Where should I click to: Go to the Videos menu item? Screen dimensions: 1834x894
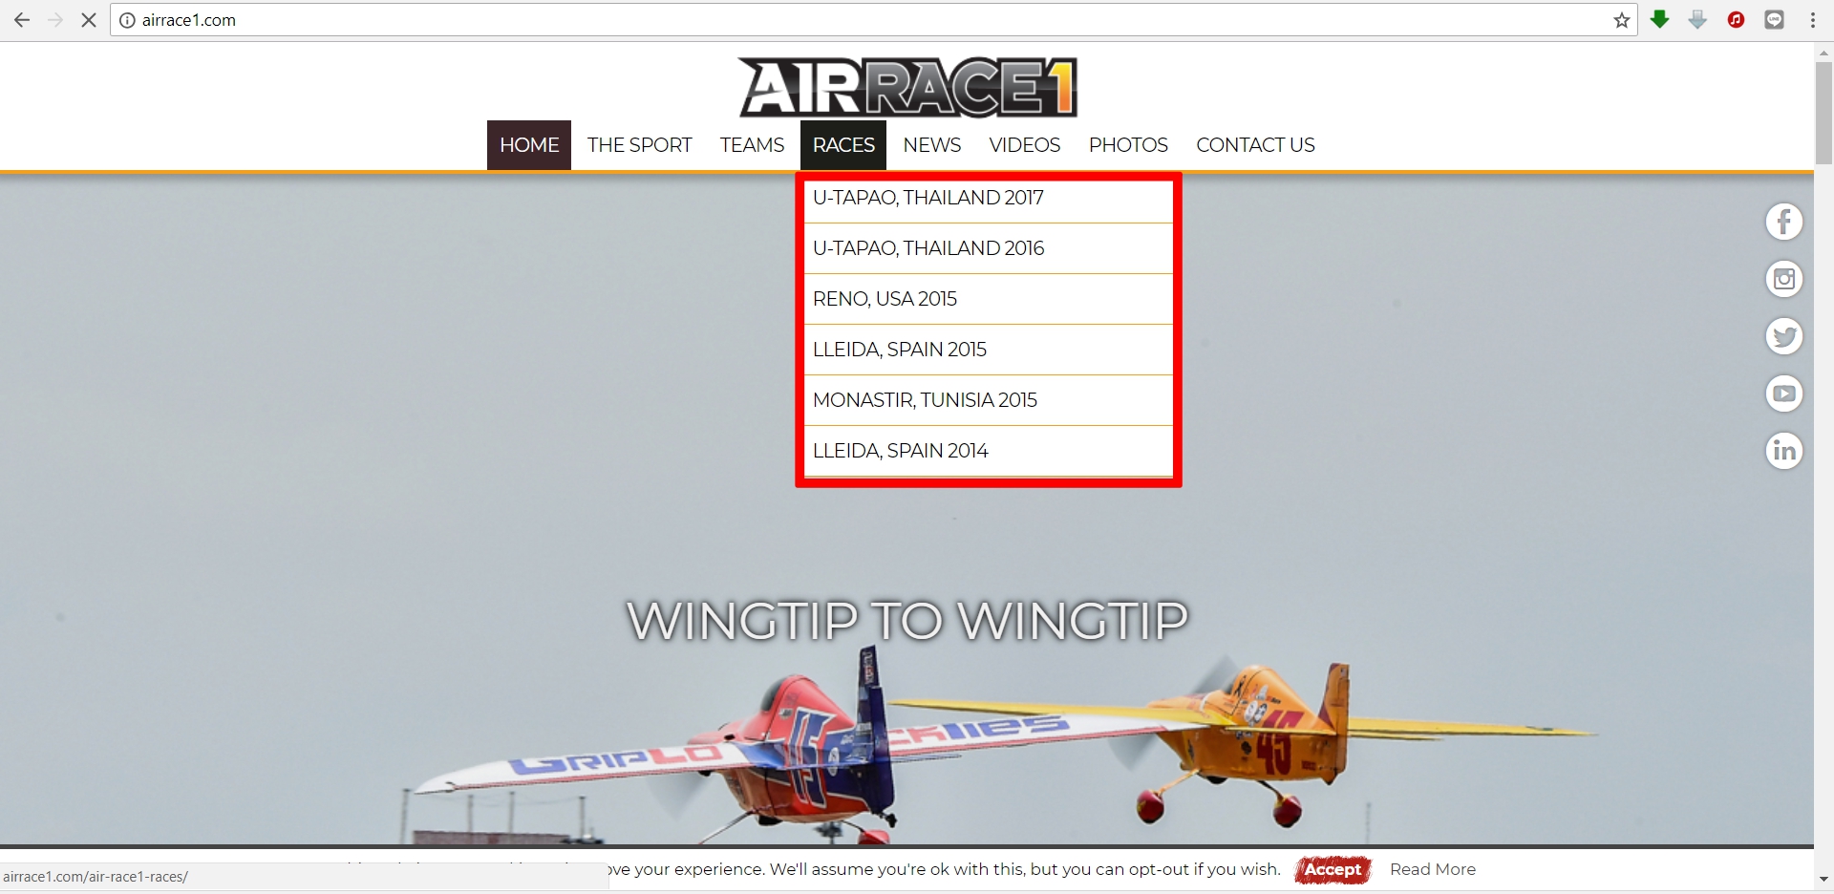click(1024, 145)
